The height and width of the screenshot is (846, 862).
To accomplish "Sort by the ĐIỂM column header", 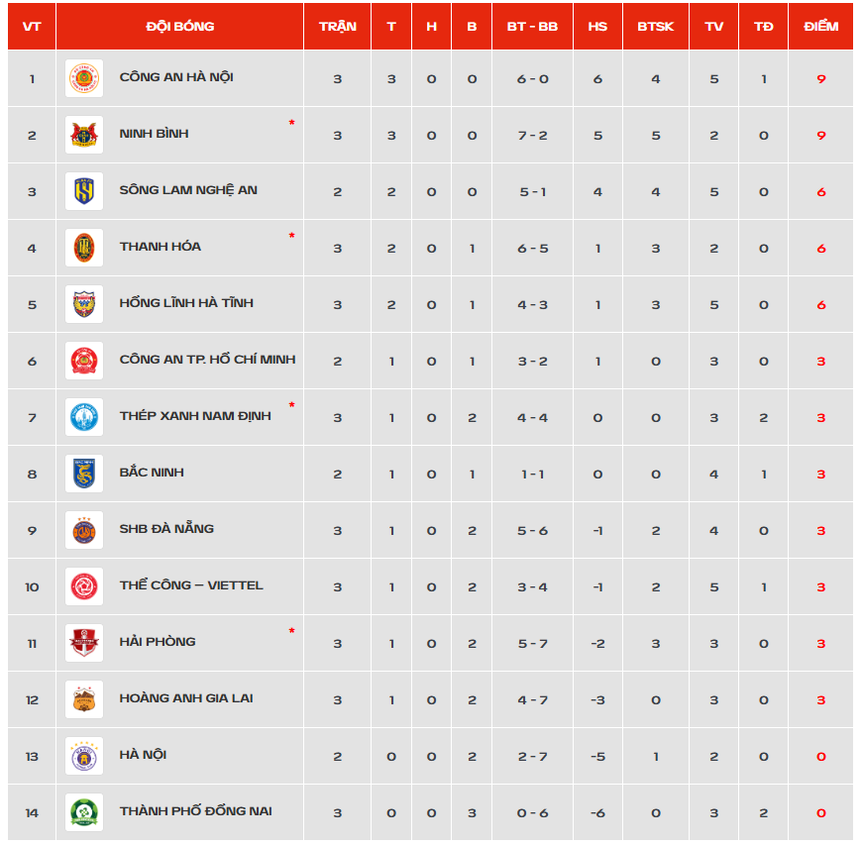I will [x=820, y=27].
